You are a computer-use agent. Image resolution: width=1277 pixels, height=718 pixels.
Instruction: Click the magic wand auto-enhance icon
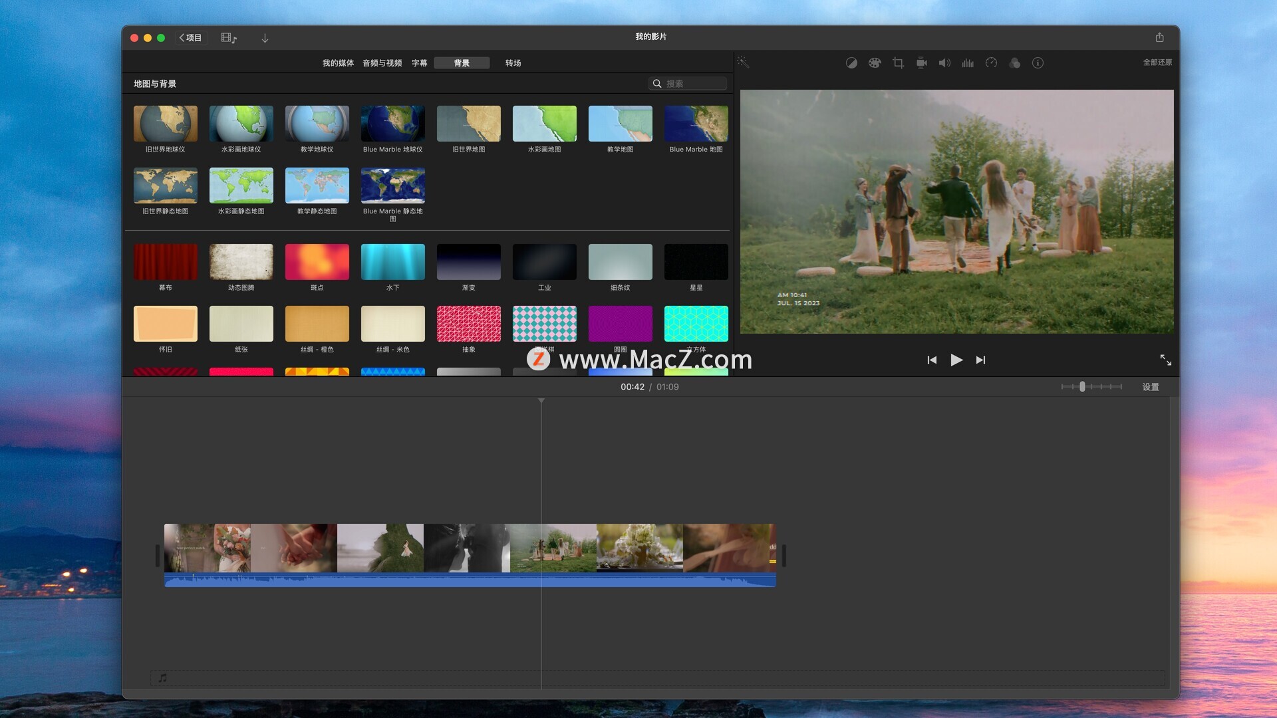coord(743,62)
